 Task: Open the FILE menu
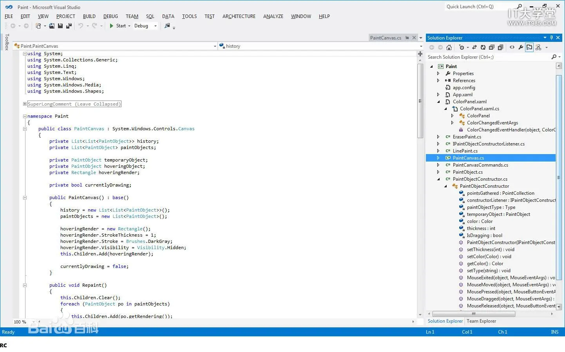tap(9, 16)
